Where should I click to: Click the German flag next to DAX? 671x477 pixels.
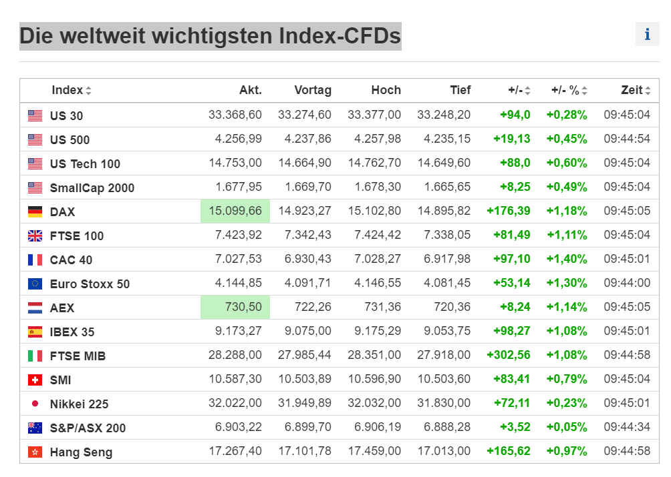coord(35,211)
